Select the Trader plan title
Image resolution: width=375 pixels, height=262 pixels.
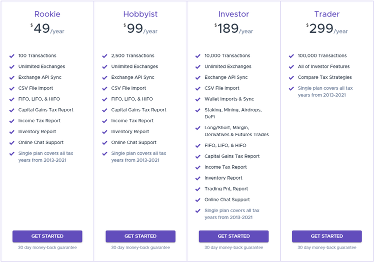[x=327, y=14]
